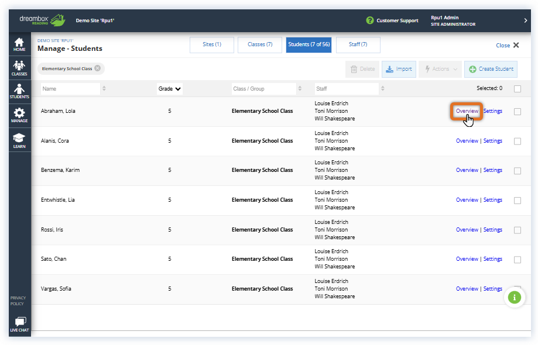Check the row checkbox for Vargas, Sofia
538x345 pixels.
click(x=518, y=288)
